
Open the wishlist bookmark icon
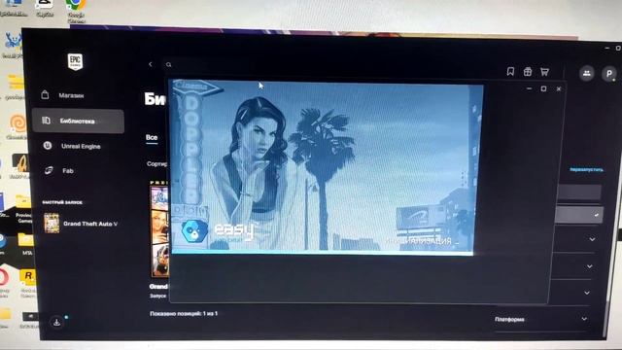tap(510, 71)
